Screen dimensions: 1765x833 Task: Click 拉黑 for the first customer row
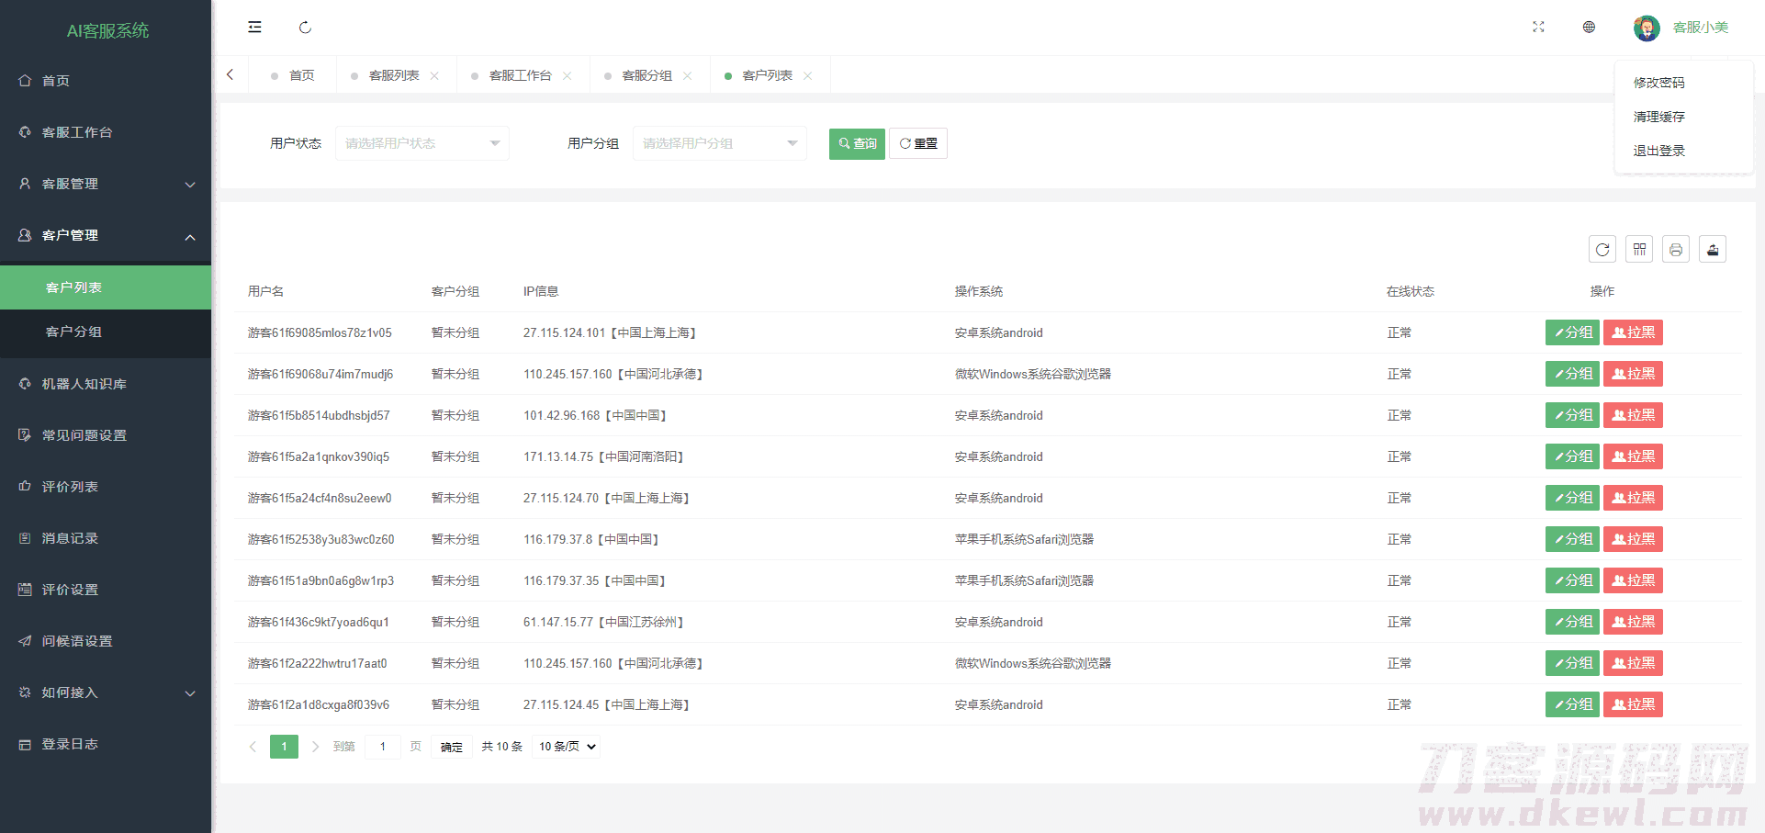[1633, 332]
